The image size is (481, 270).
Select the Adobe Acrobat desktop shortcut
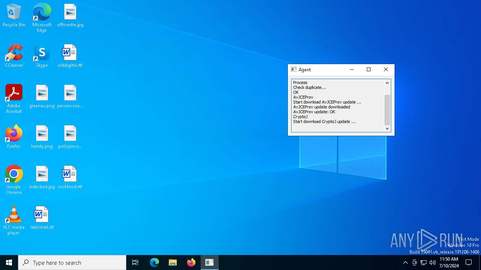[14, 99]
